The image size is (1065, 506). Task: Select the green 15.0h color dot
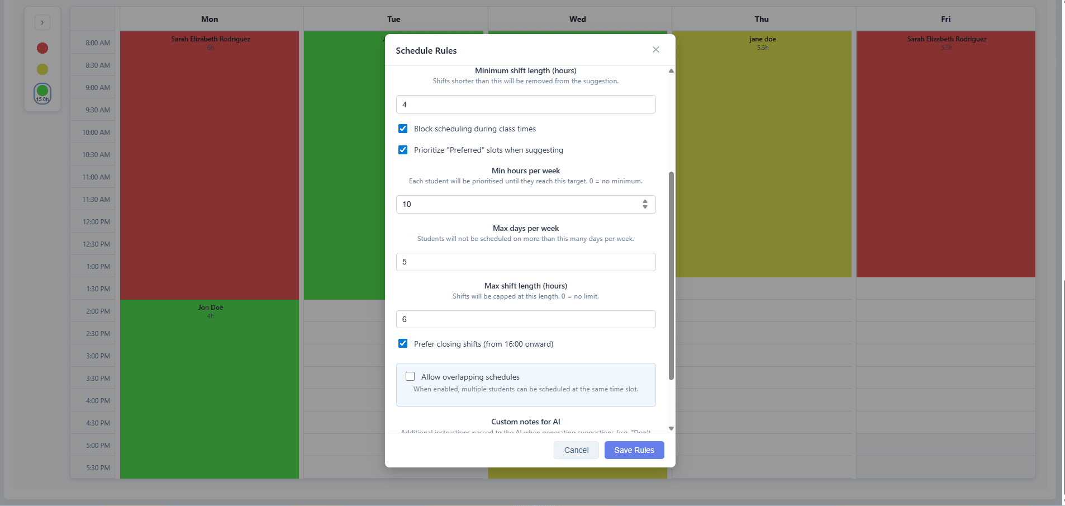pyautogui.click(x=42, y=93)
